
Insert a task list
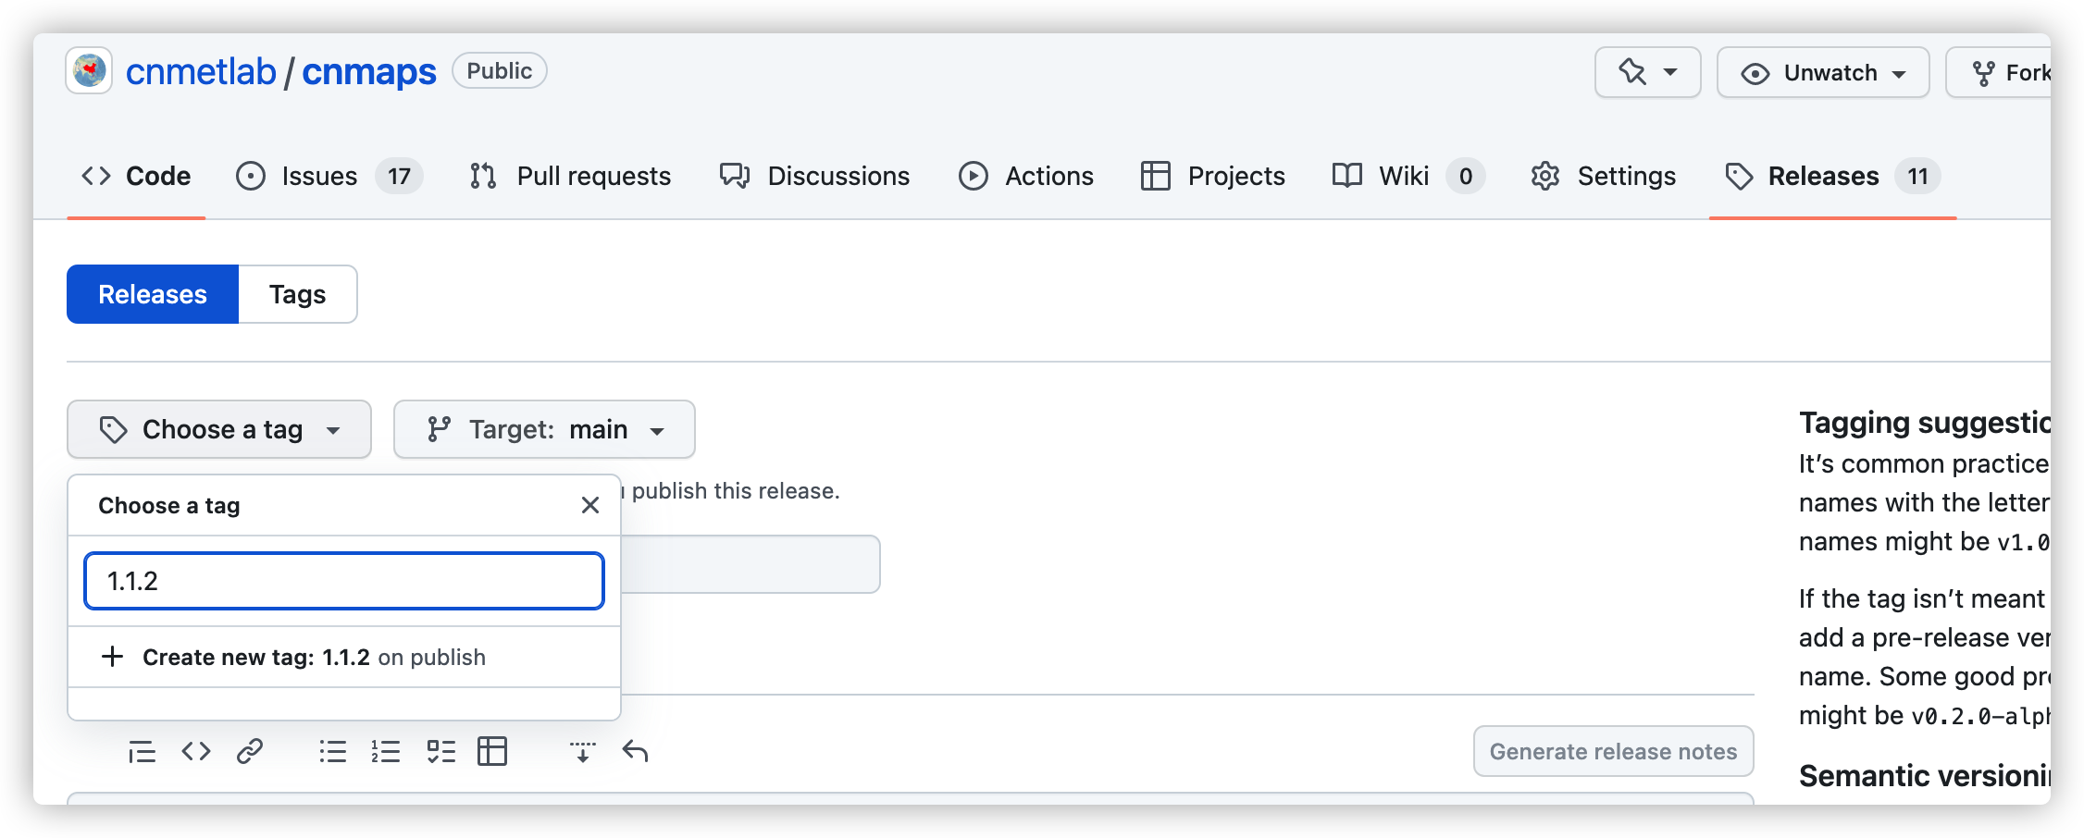440,751
